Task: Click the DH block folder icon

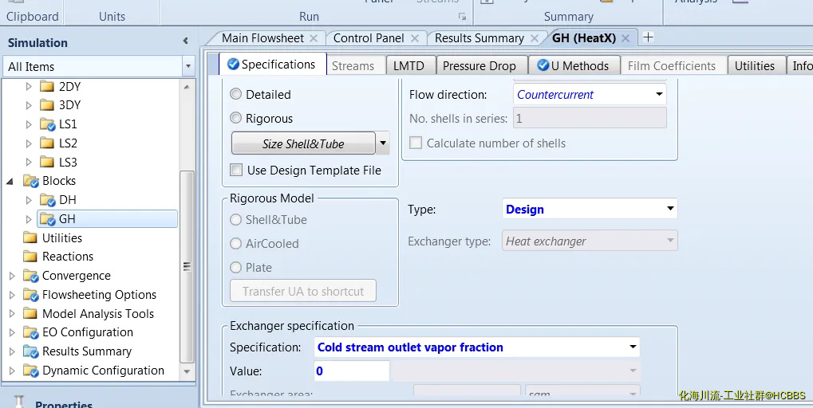Action: [48, 200]
